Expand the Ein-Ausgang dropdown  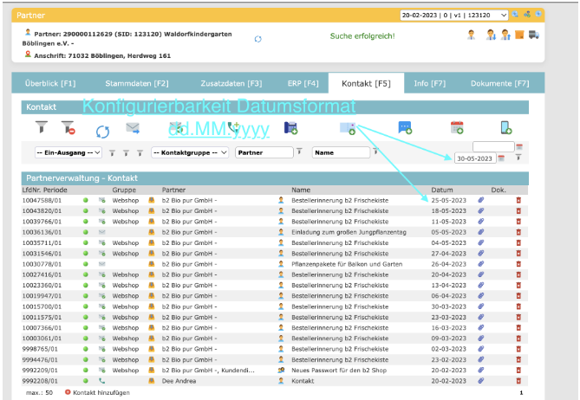[x=68, y=152]
